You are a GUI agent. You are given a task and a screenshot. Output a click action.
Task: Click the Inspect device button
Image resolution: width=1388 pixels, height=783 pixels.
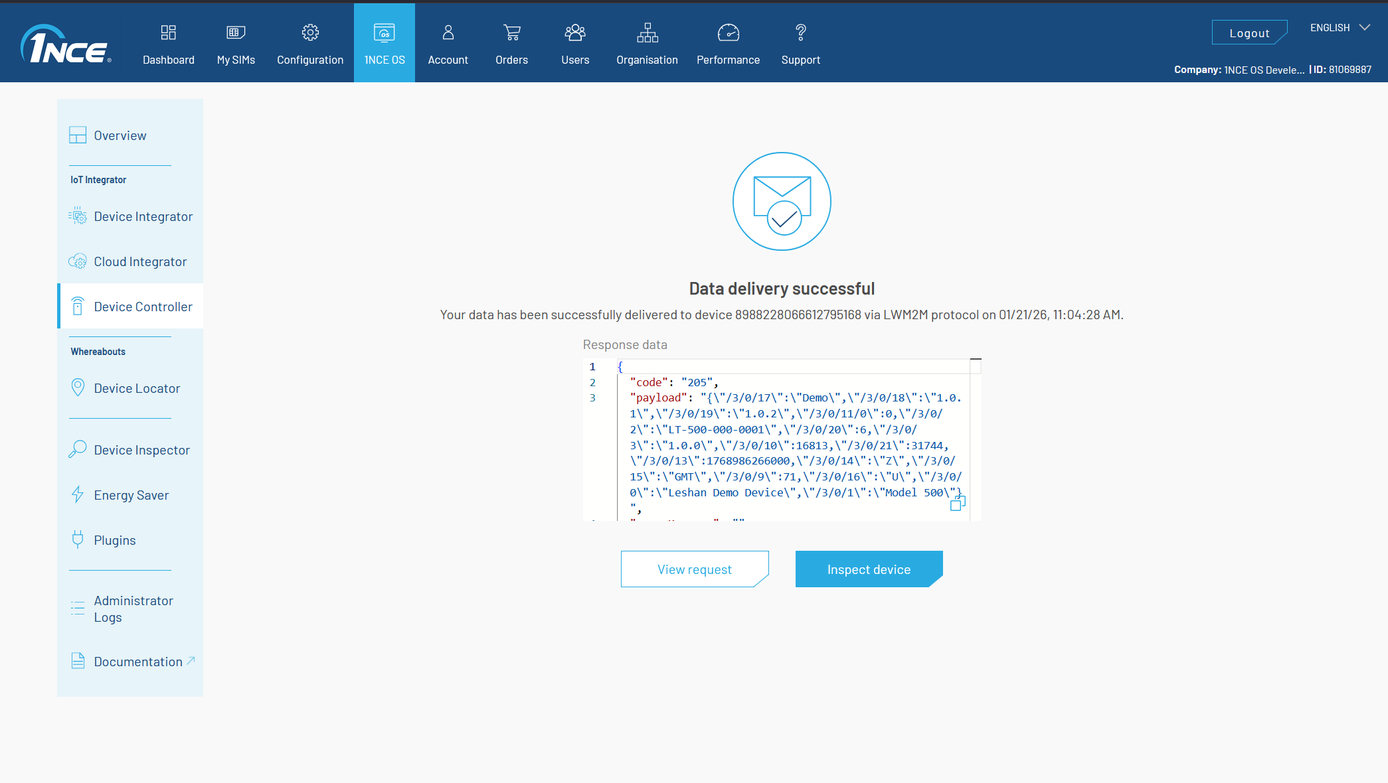pyautogui.click(x=868, y=569)
